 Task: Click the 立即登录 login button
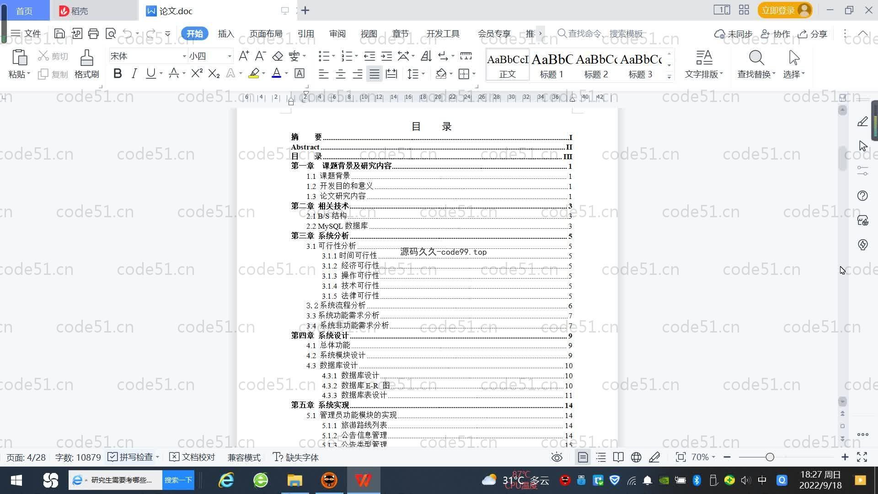tap(785, 10)
